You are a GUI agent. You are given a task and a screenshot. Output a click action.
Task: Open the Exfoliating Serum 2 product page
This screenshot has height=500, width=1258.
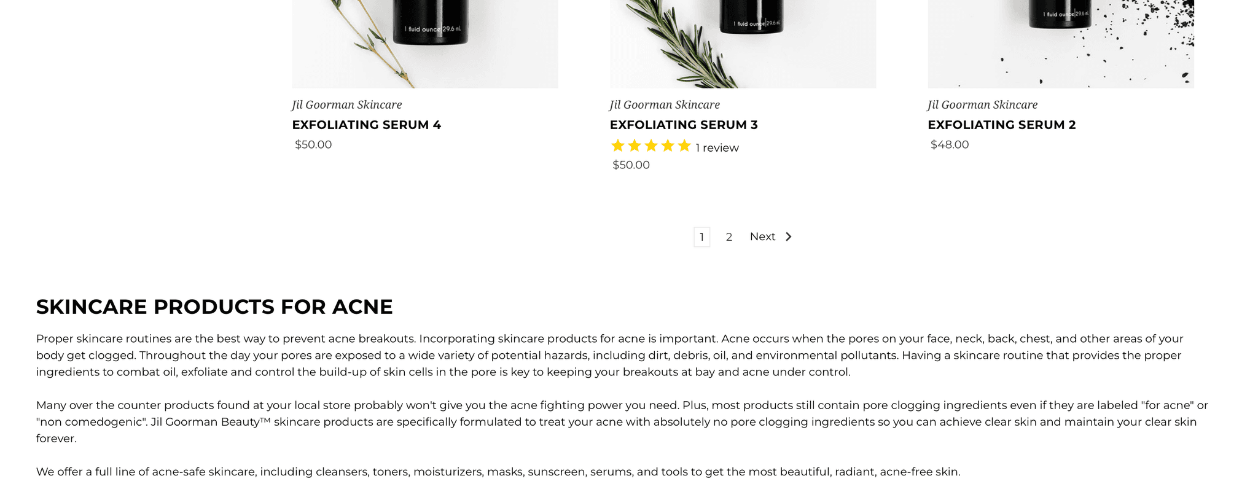pos(1001,125)
